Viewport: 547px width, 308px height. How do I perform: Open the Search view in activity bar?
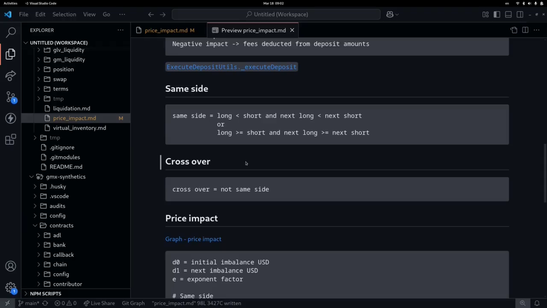(10, 32)
